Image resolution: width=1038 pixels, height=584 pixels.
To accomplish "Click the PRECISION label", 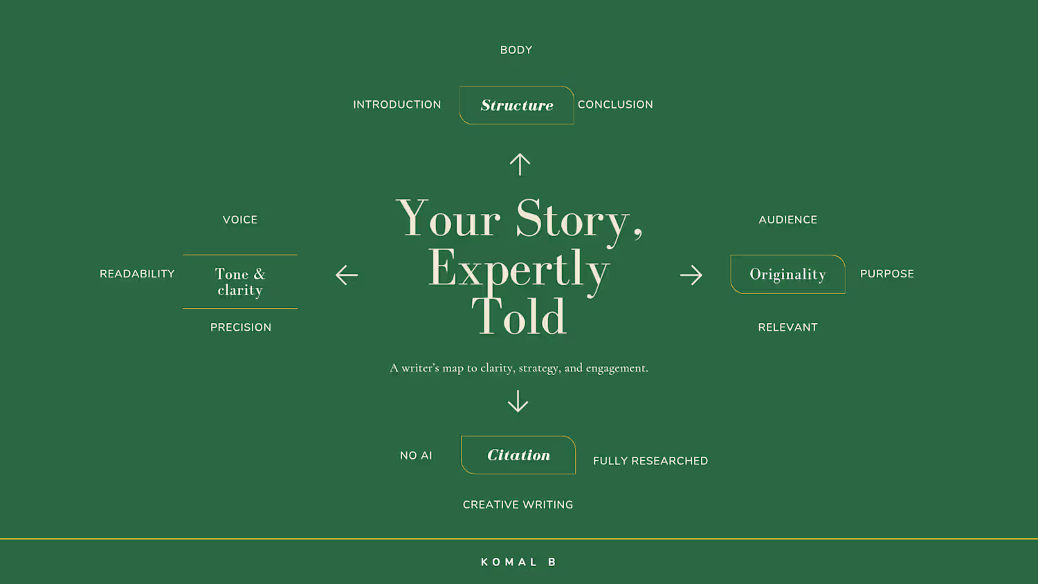I will pos(241,327).
